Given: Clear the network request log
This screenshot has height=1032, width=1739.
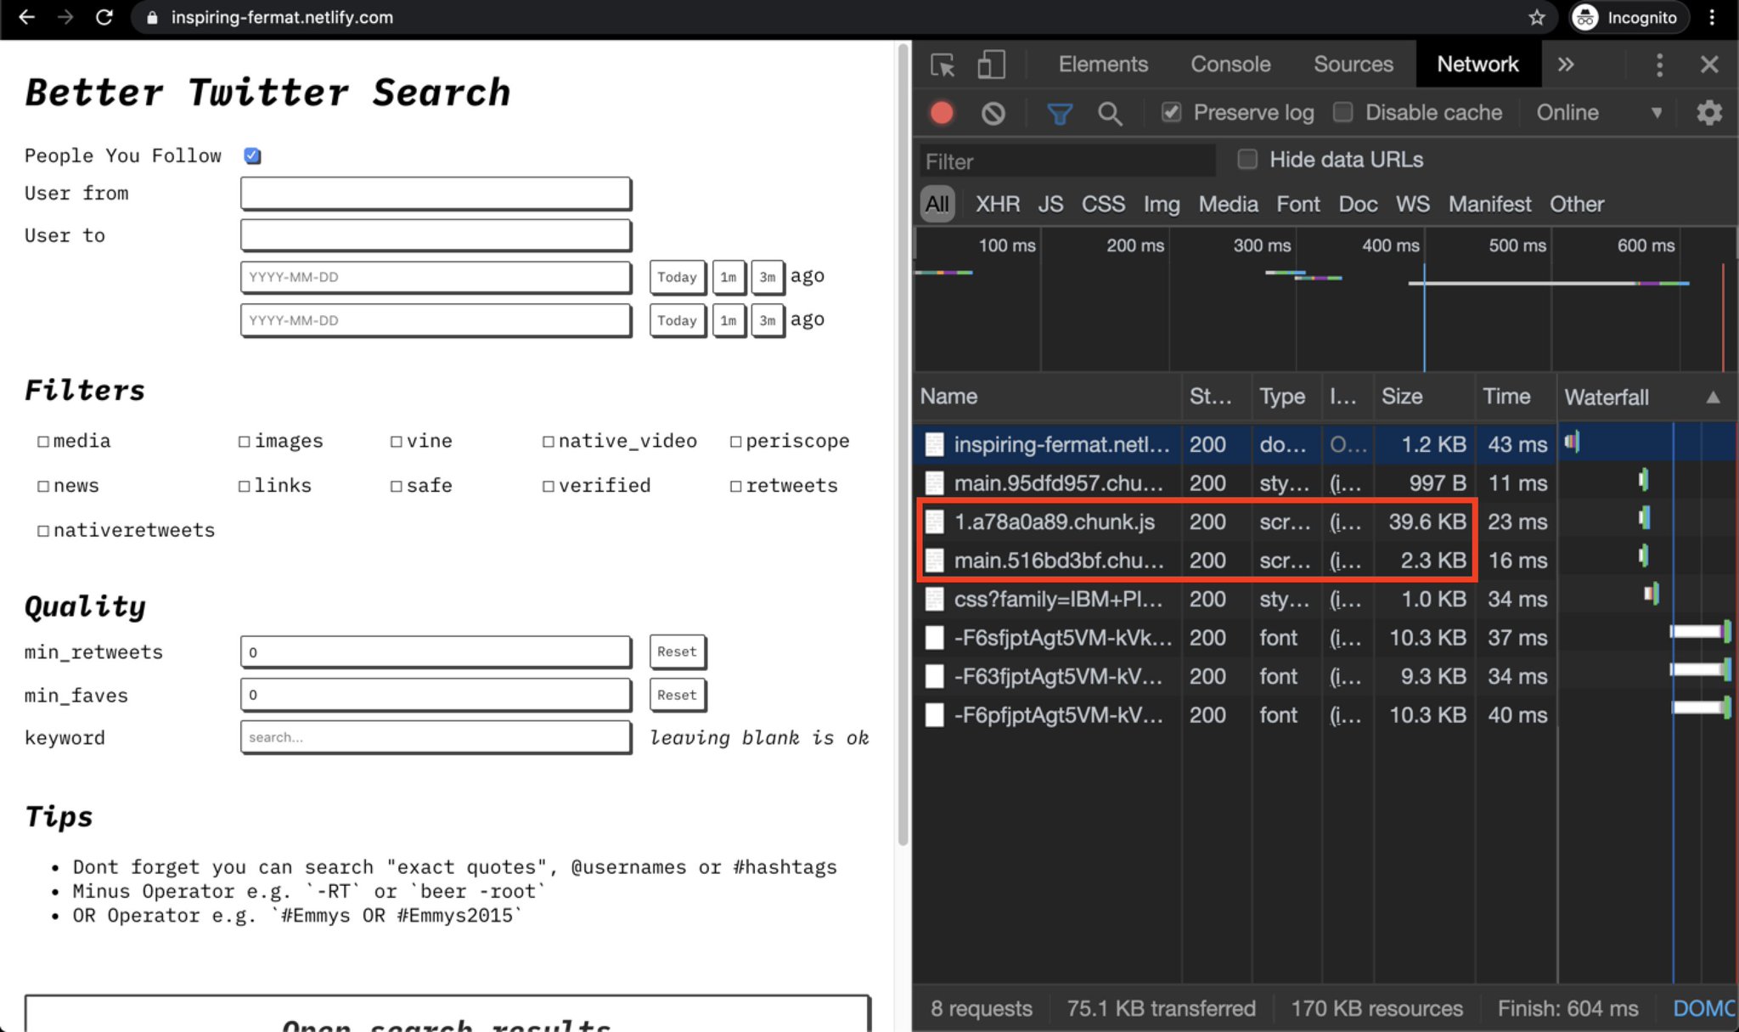Looking at the screenshot, I should (x=993, y=112).
